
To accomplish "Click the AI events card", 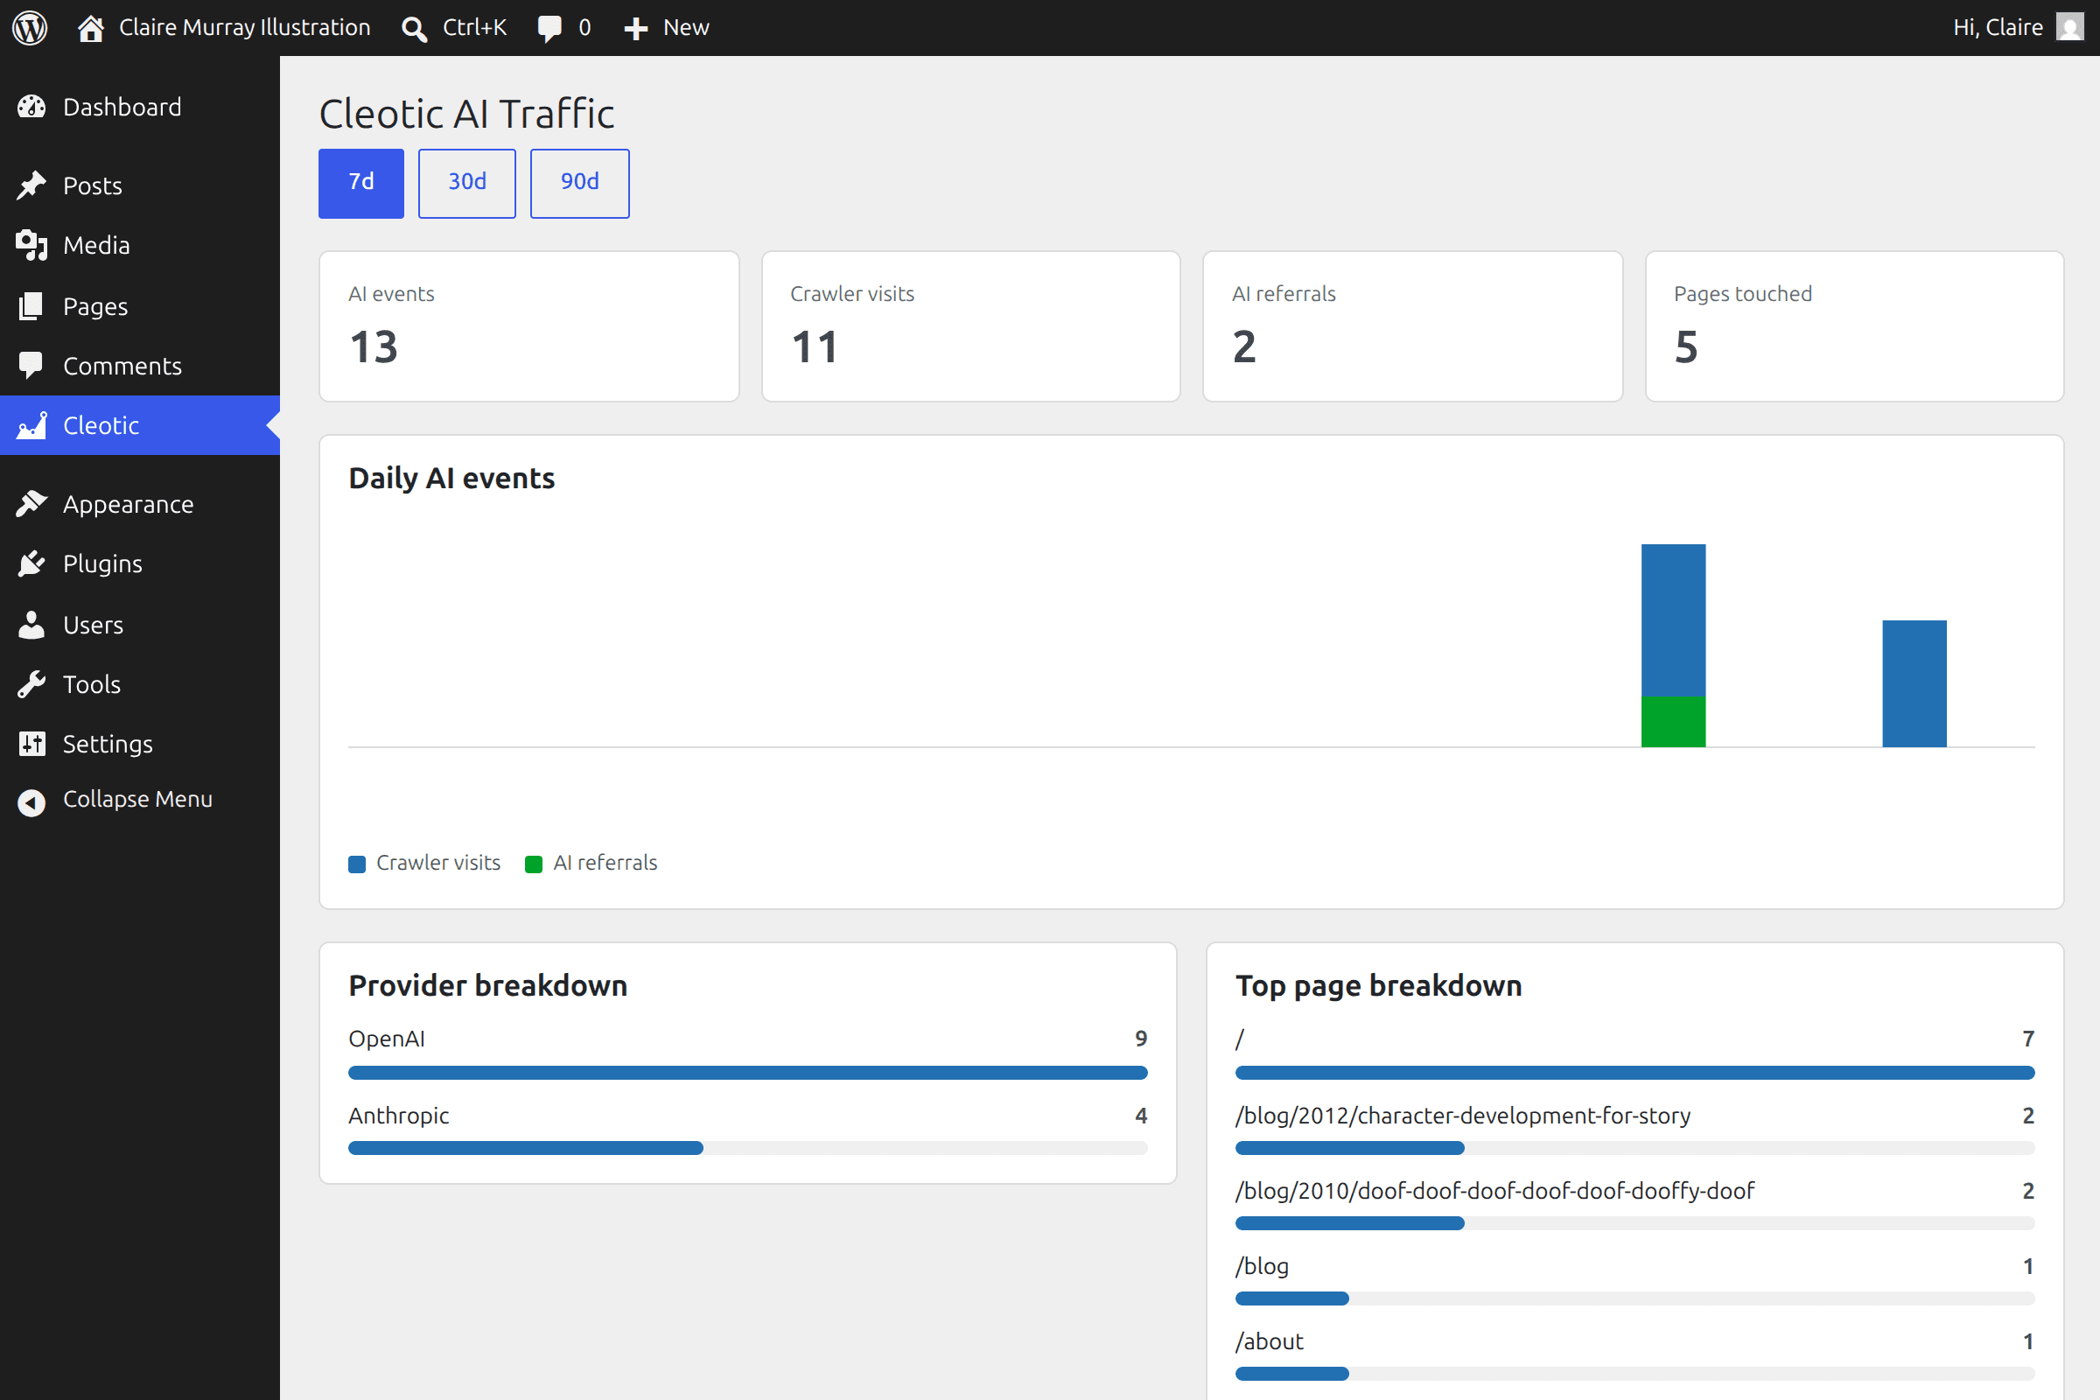I will point(529,326).
